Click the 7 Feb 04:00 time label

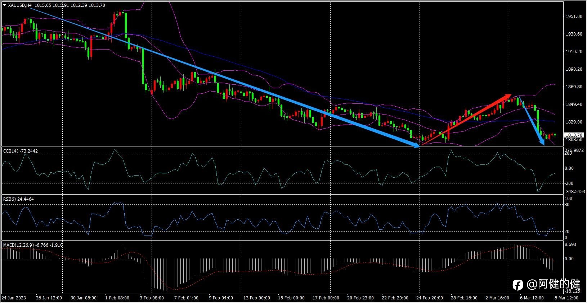pyautogui.click(x=186, y=298)
